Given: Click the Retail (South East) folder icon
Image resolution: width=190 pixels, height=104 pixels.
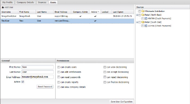Looking at the screenshot, I should (x=143, y=22).
